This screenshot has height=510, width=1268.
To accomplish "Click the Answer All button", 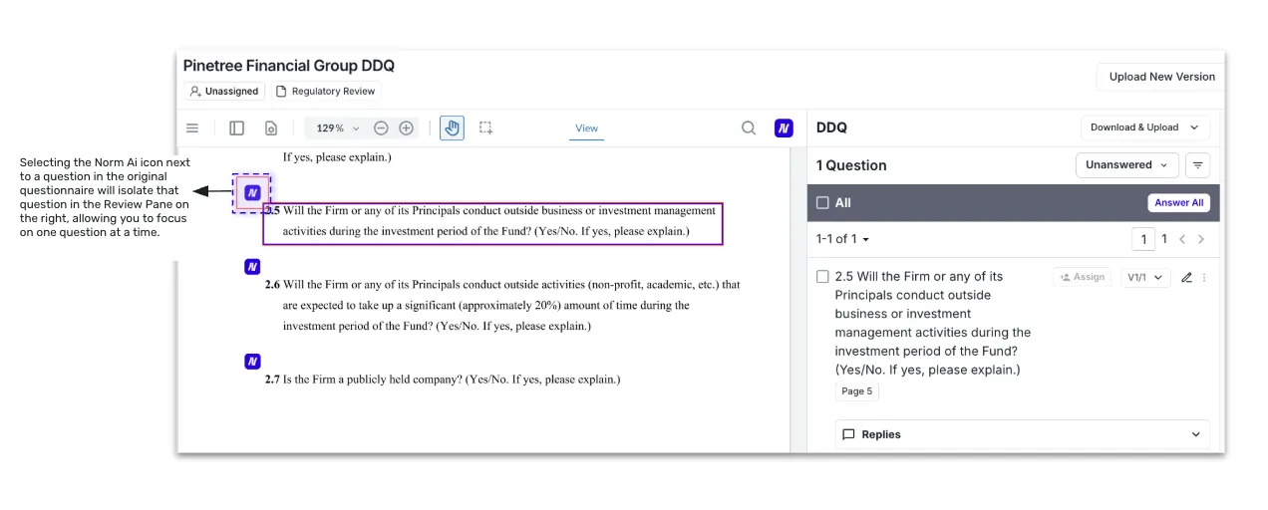I will pyautogui.click(x=1178, y=202).
